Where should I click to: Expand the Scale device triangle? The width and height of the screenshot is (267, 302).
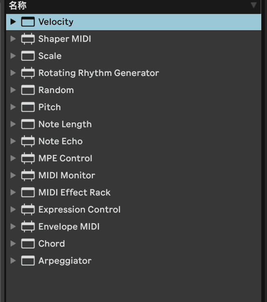click(x=13, y=56)
